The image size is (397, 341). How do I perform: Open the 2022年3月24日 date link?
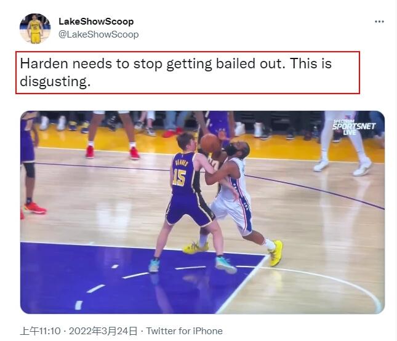(103, 331)
